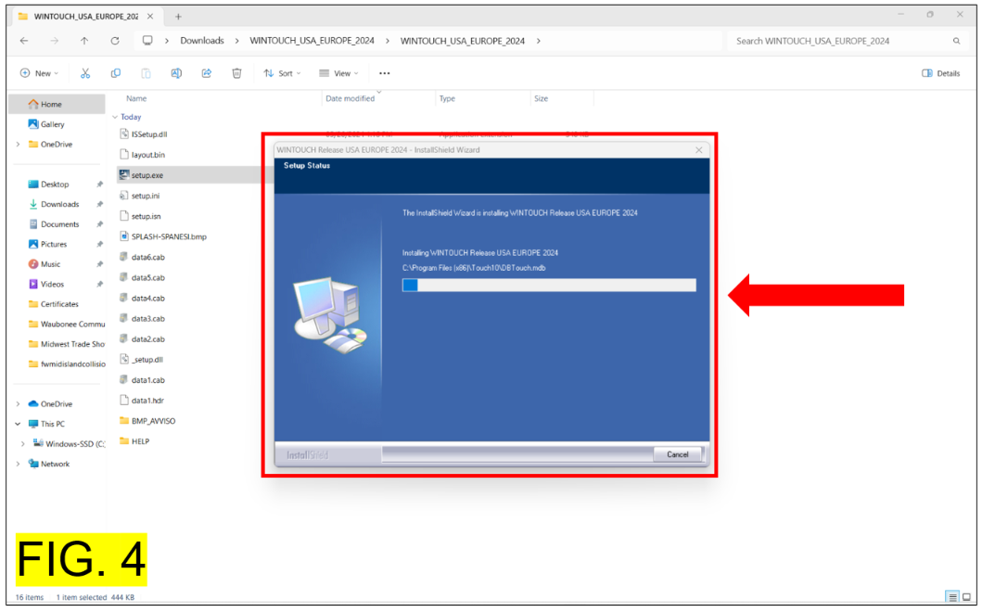This screenshot has height=612, width=982.
Task: Switch to large thumbnails view icon
Action: pyautogui.click(x=966, y=597)
